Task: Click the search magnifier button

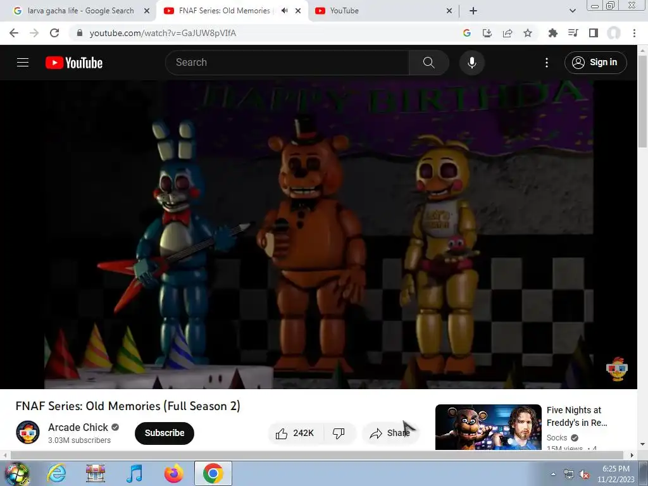Action: pos(428,63)
